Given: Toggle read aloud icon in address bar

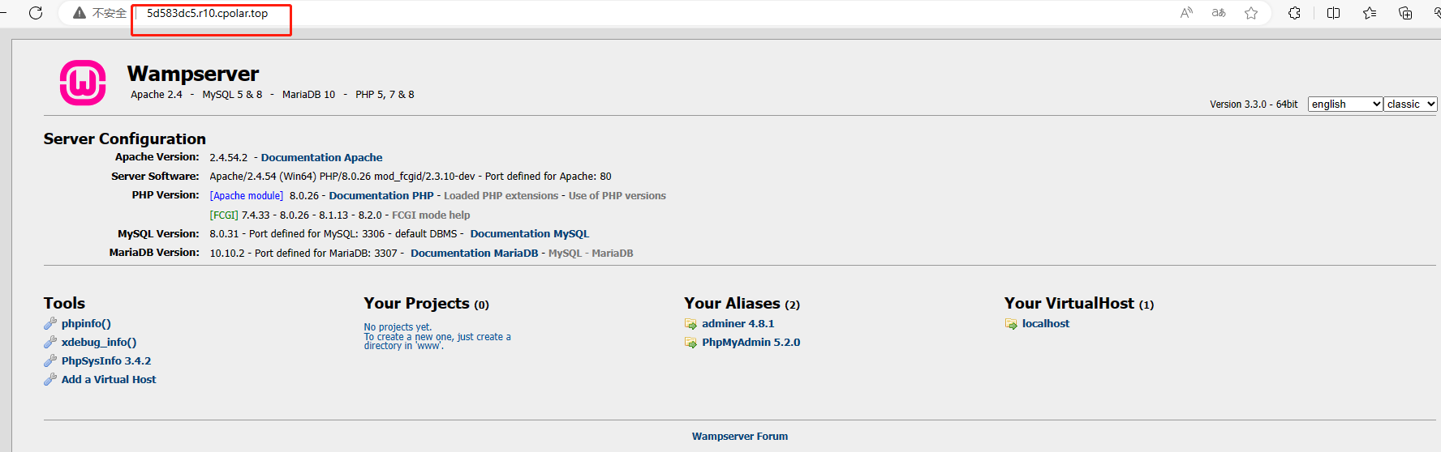Looking at the screenshot, I should [x=1186, y=13].
